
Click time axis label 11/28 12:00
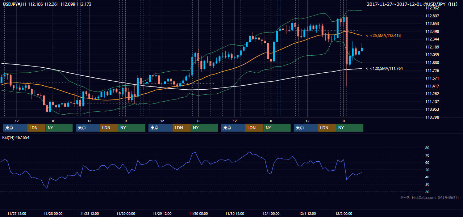(x=89, y=213)
